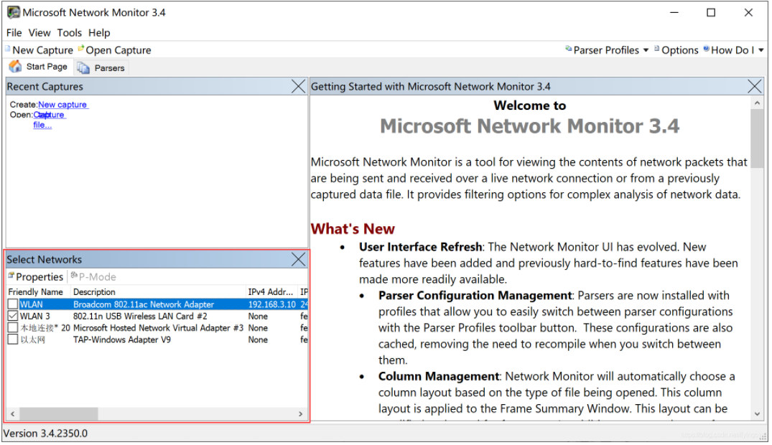Select the 802.11n USB Wireless LAN Card #2 row
Screen dimensions: 772x445
[157, 317]
